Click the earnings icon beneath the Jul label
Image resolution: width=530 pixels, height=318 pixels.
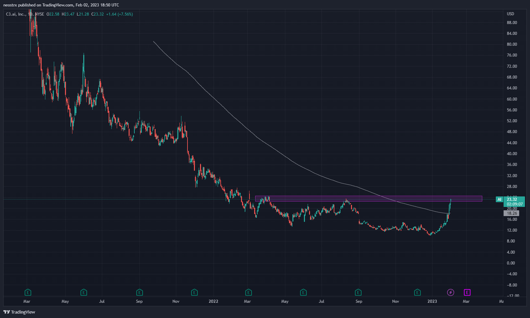pos(303,292)
